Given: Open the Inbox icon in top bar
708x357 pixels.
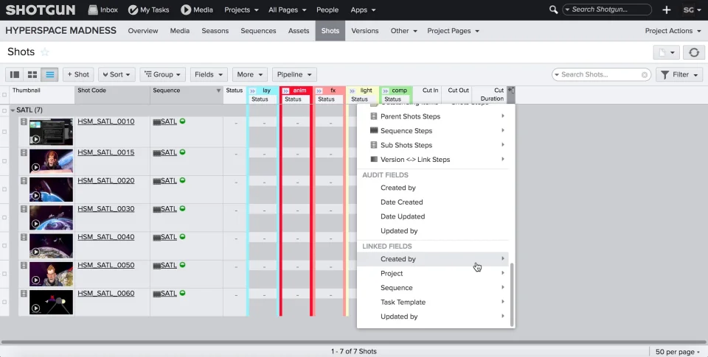Looking at the screenshot, I should coord(93,10).
